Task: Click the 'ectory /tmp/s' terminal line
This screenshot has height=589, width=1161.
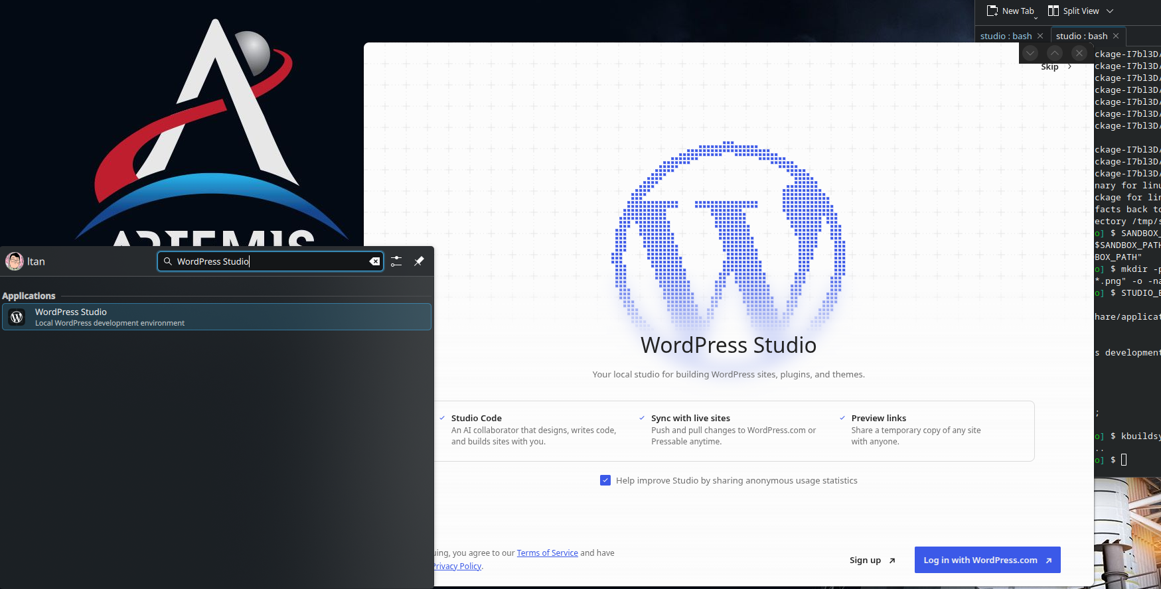Action: 1128,222
